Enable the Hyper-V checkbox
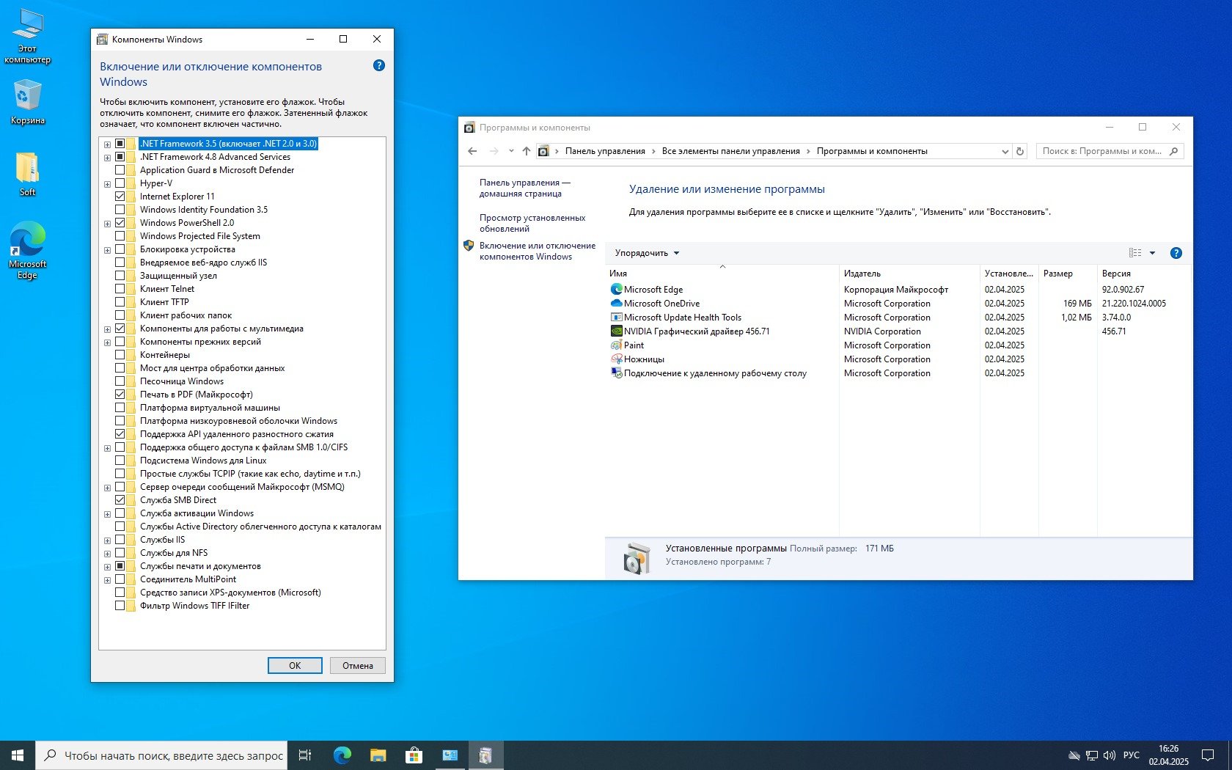 tap(120, 183)
